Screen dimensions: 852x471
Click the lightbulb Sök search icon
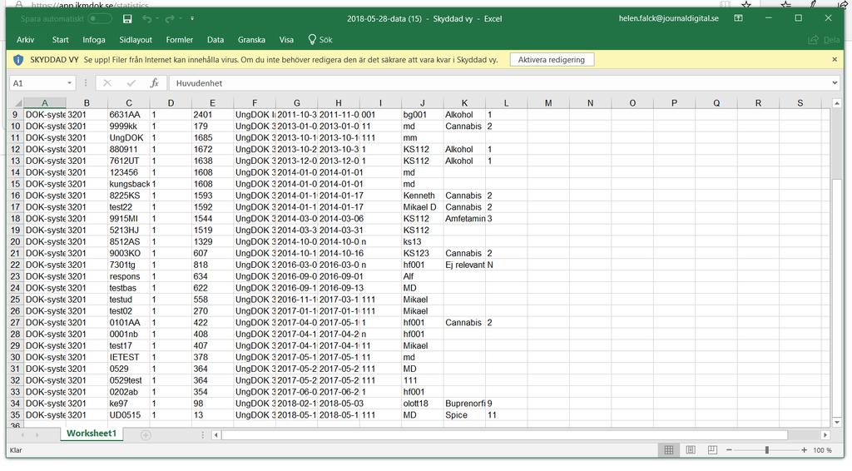[x=312, y=40]
